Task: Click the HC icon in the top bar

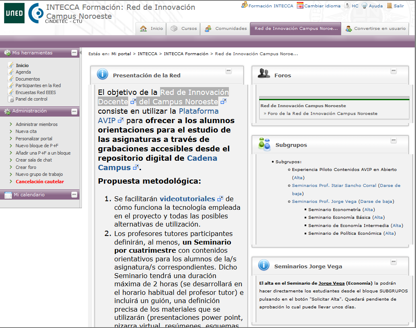Action: pyautogui.click(x=347, y=5)
